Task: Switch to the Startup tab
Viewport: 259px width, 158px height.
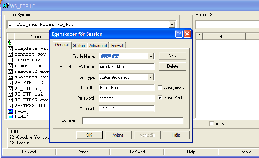Action: [x=79, y=46]
